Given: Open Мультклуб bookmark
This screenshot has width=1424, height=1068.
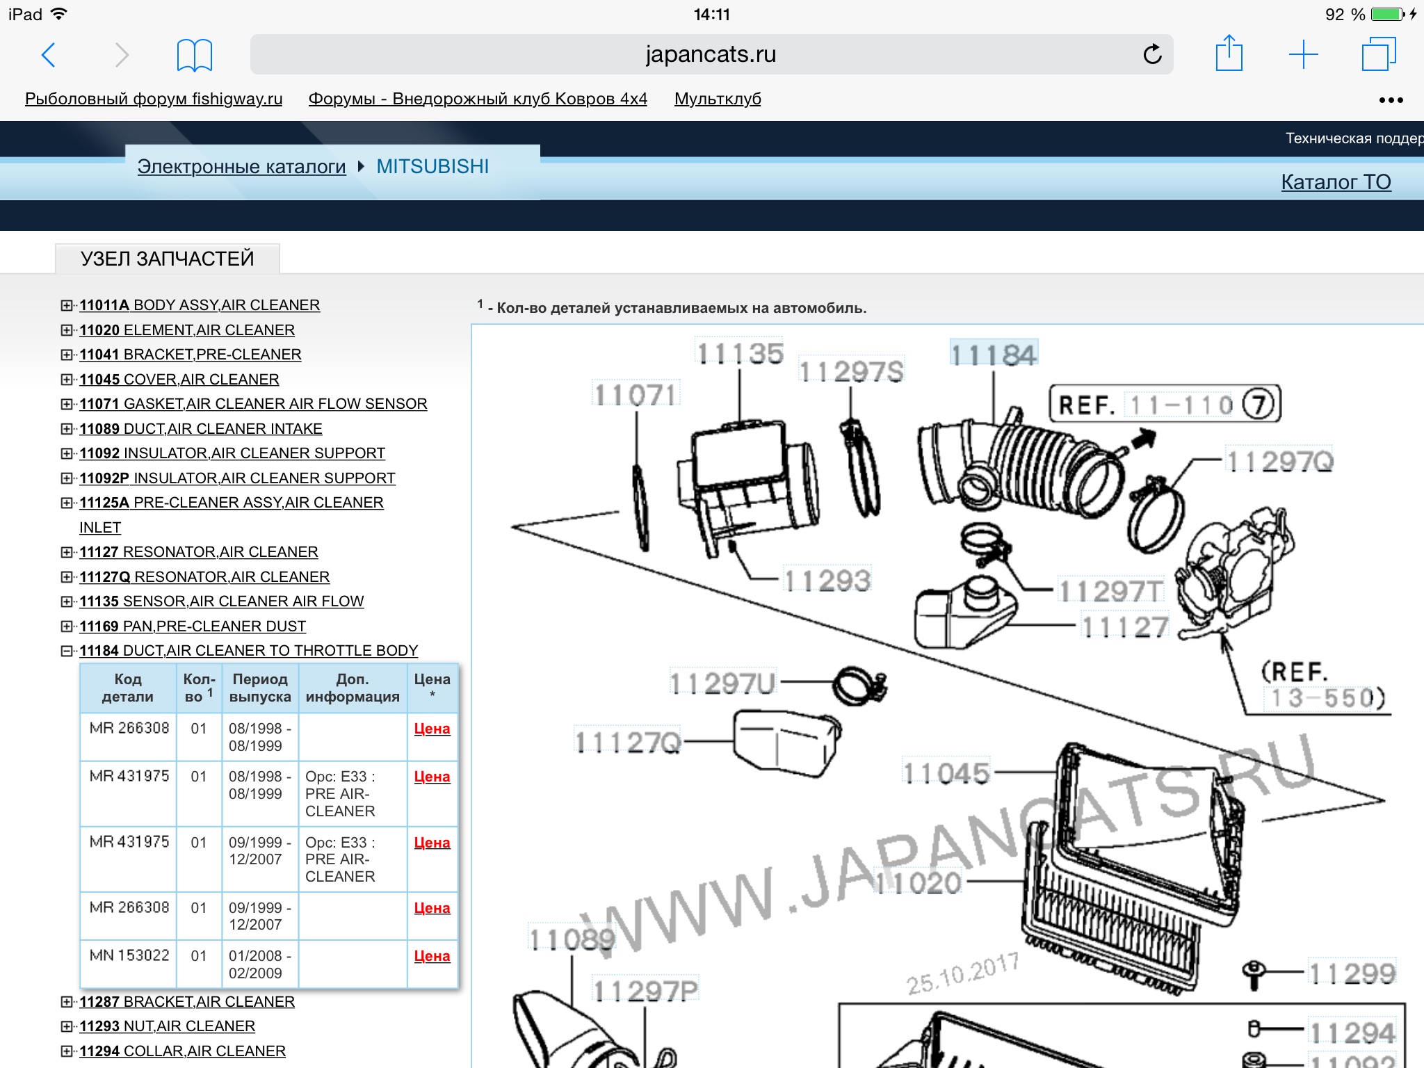Looking at the screenshot, I should (x=718, y=99).
